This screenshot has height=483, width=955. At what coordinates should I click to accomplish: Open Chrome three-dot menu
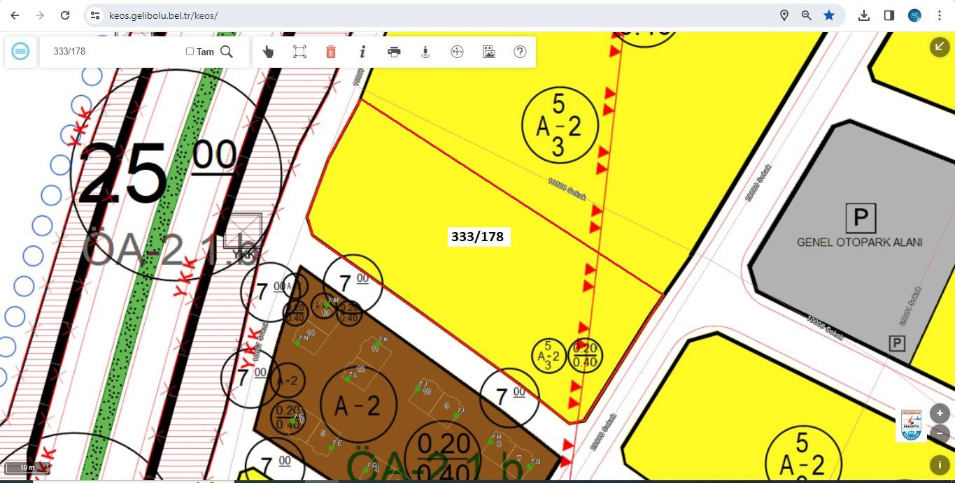[x=939, y=15]
